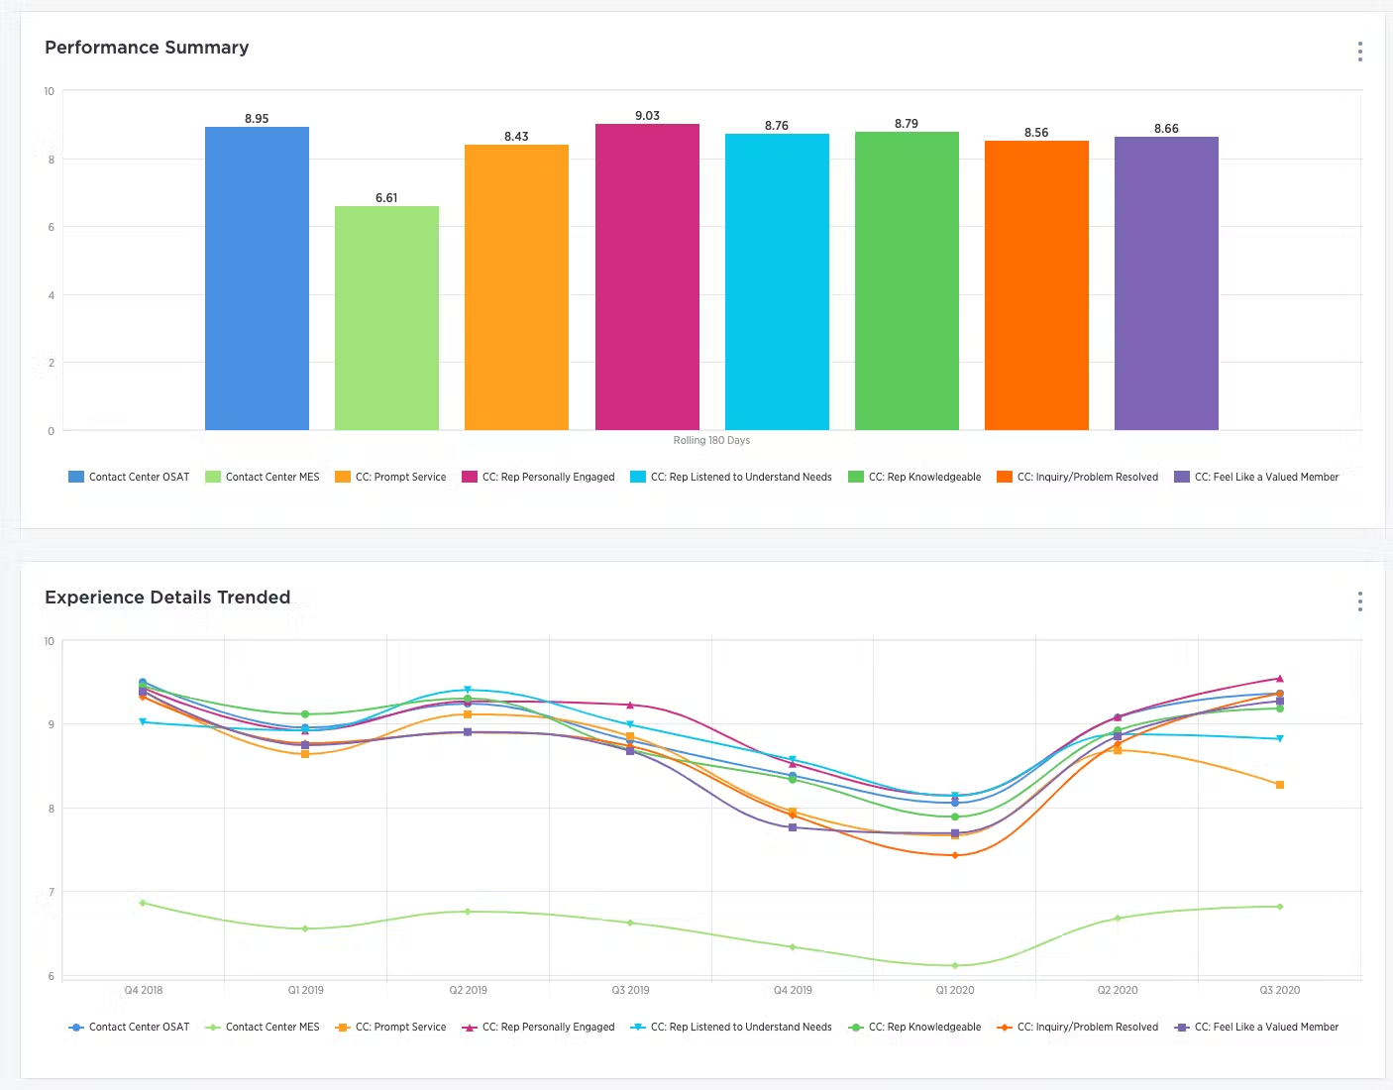Click the blue Contact Center OSAT bar
The height and width of the screenshot is (1090, 1393).
coord(257,278)
